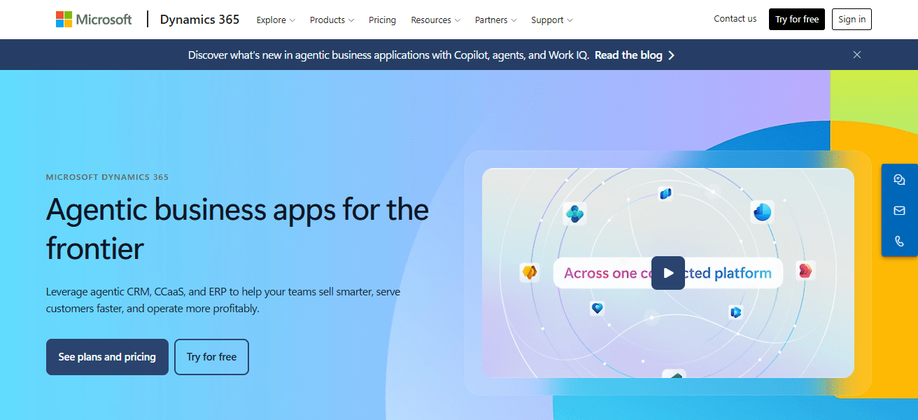Expand the Explore menu
The height and width of the screenshot is (420, 918).
(x=276, y=20)
